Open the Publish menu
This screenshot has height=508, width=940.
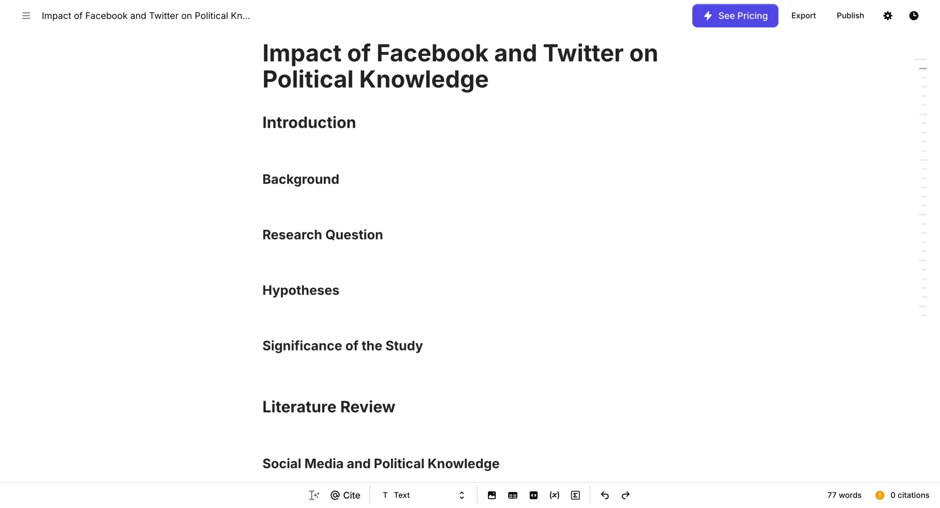(850, 16)
